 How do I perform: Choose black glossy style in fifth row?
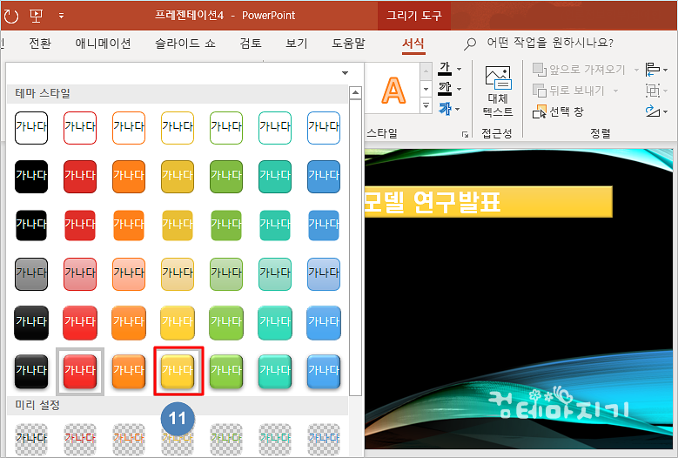(x=31, y=323)
